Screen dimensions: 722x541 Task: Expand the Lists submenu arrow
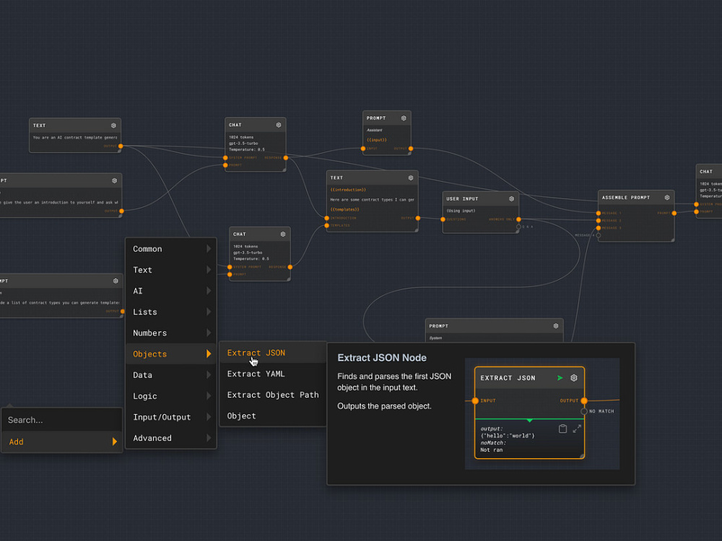tap(209, 312)
